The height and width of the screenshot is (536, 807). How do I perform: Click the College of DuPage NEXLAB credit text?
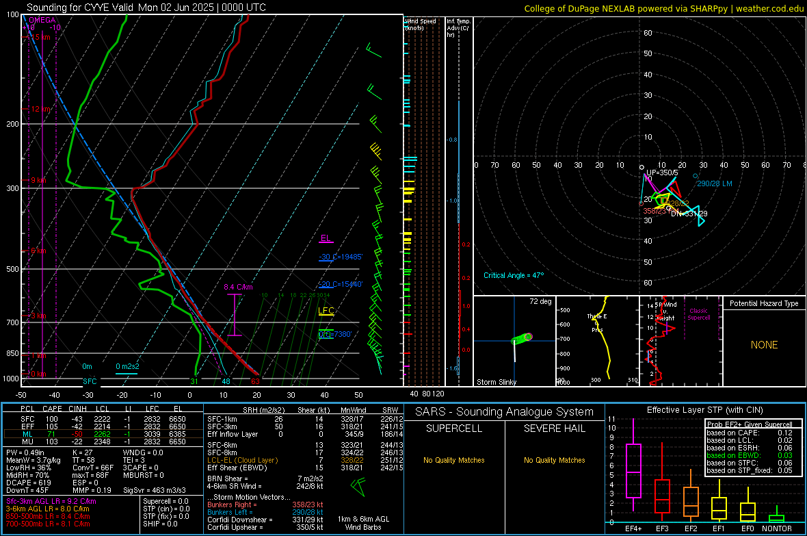pos(663,8)
